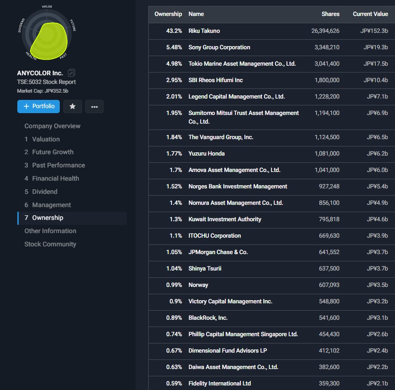
Task: Click the 26,394,626 shares value
Action: tap(325, 31)
